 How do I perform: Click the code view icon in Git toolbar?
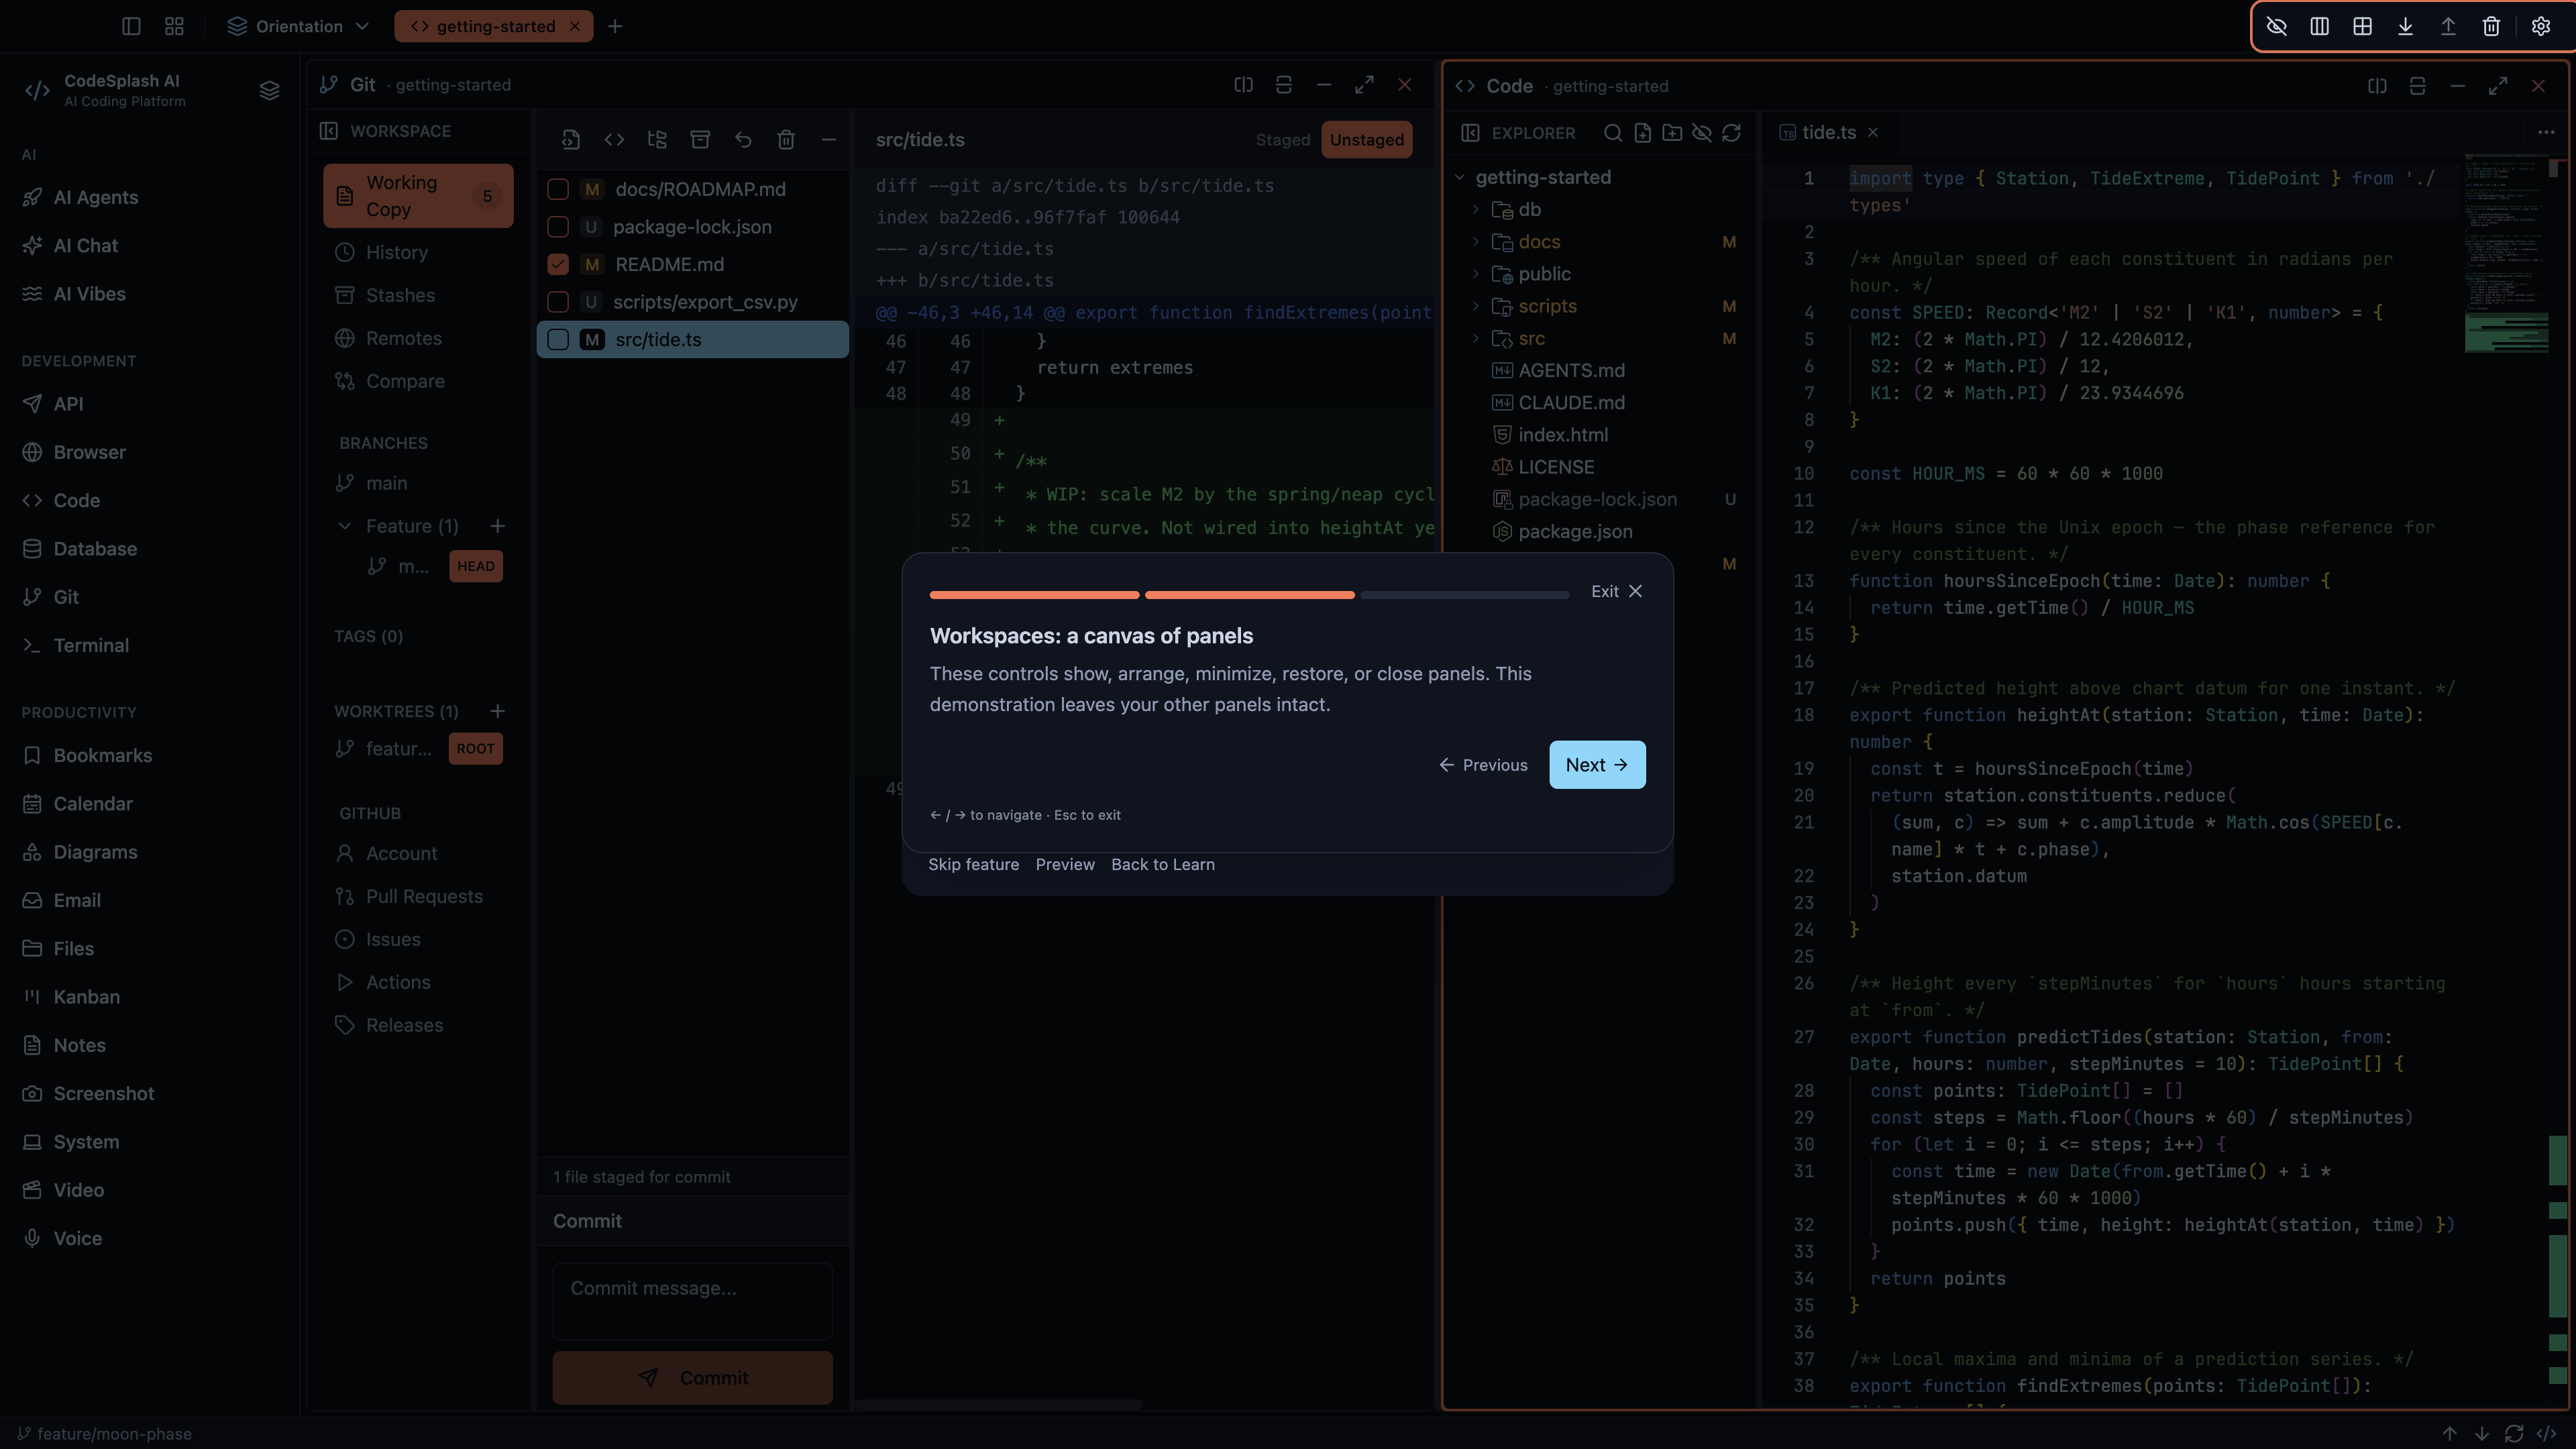point(614,139)
